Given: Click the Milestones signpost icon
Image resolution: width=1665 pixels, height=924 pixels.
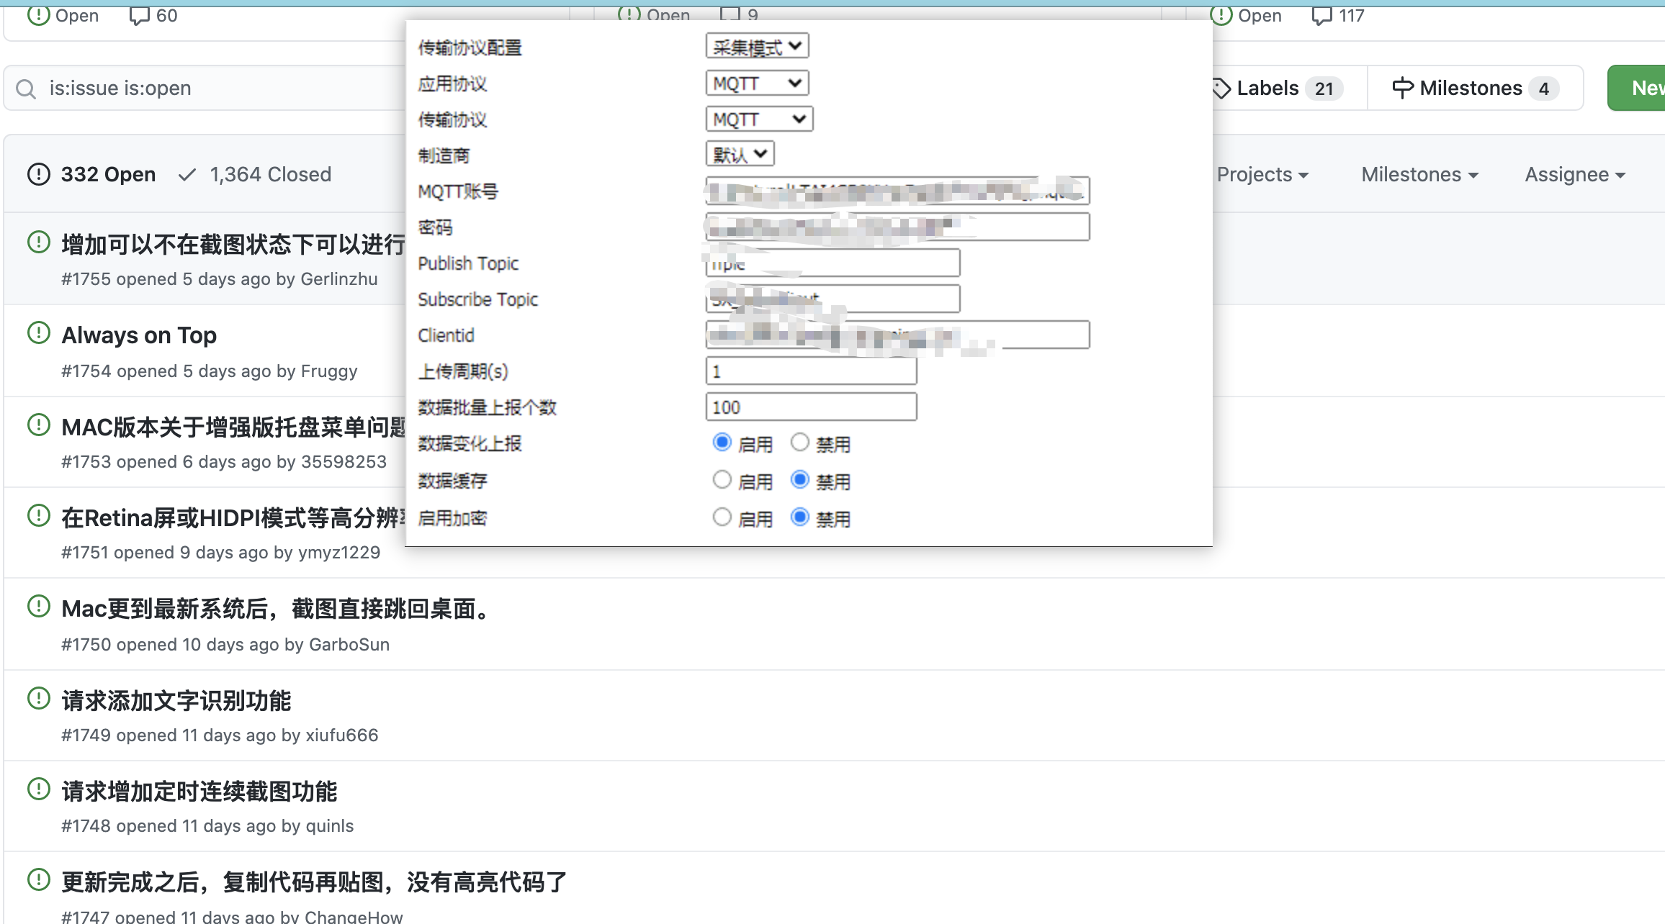Looking at the screenshot, I should [1403, 88].
